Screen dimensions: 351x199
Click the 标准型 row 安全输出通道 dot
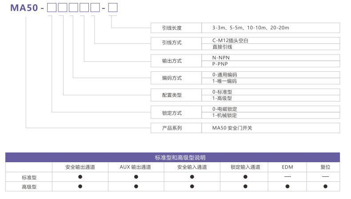(80, 177)
